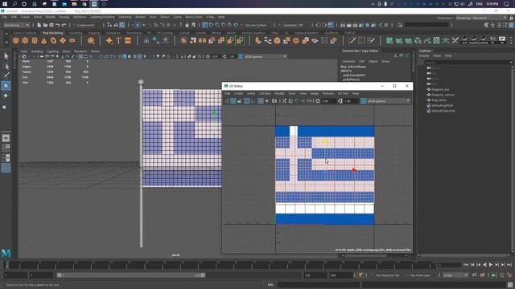Toggle the four-view panel layout button
Image resolution: width=515 pixels, height=289 pixels.
(6, 148)
